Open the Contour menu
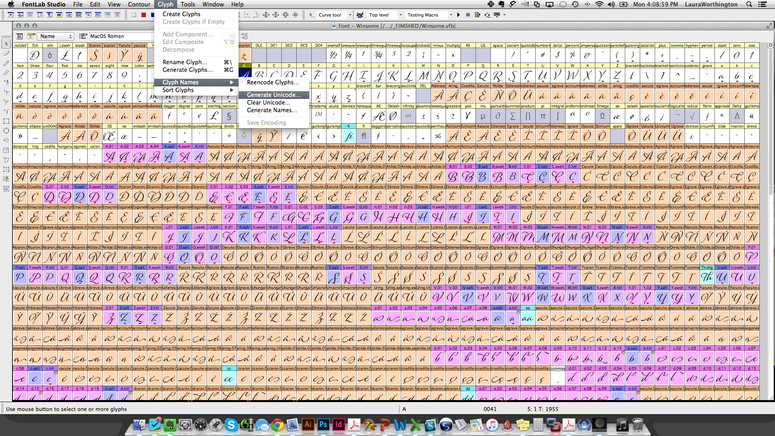This screenshot has width=775, height=436. [139, 4]
